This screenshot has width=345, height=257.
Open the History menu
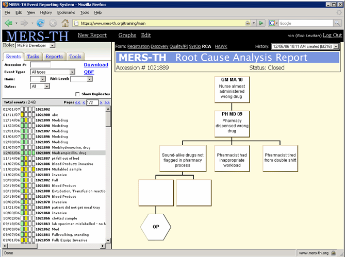pyautogui.click(x=46, y=12)
